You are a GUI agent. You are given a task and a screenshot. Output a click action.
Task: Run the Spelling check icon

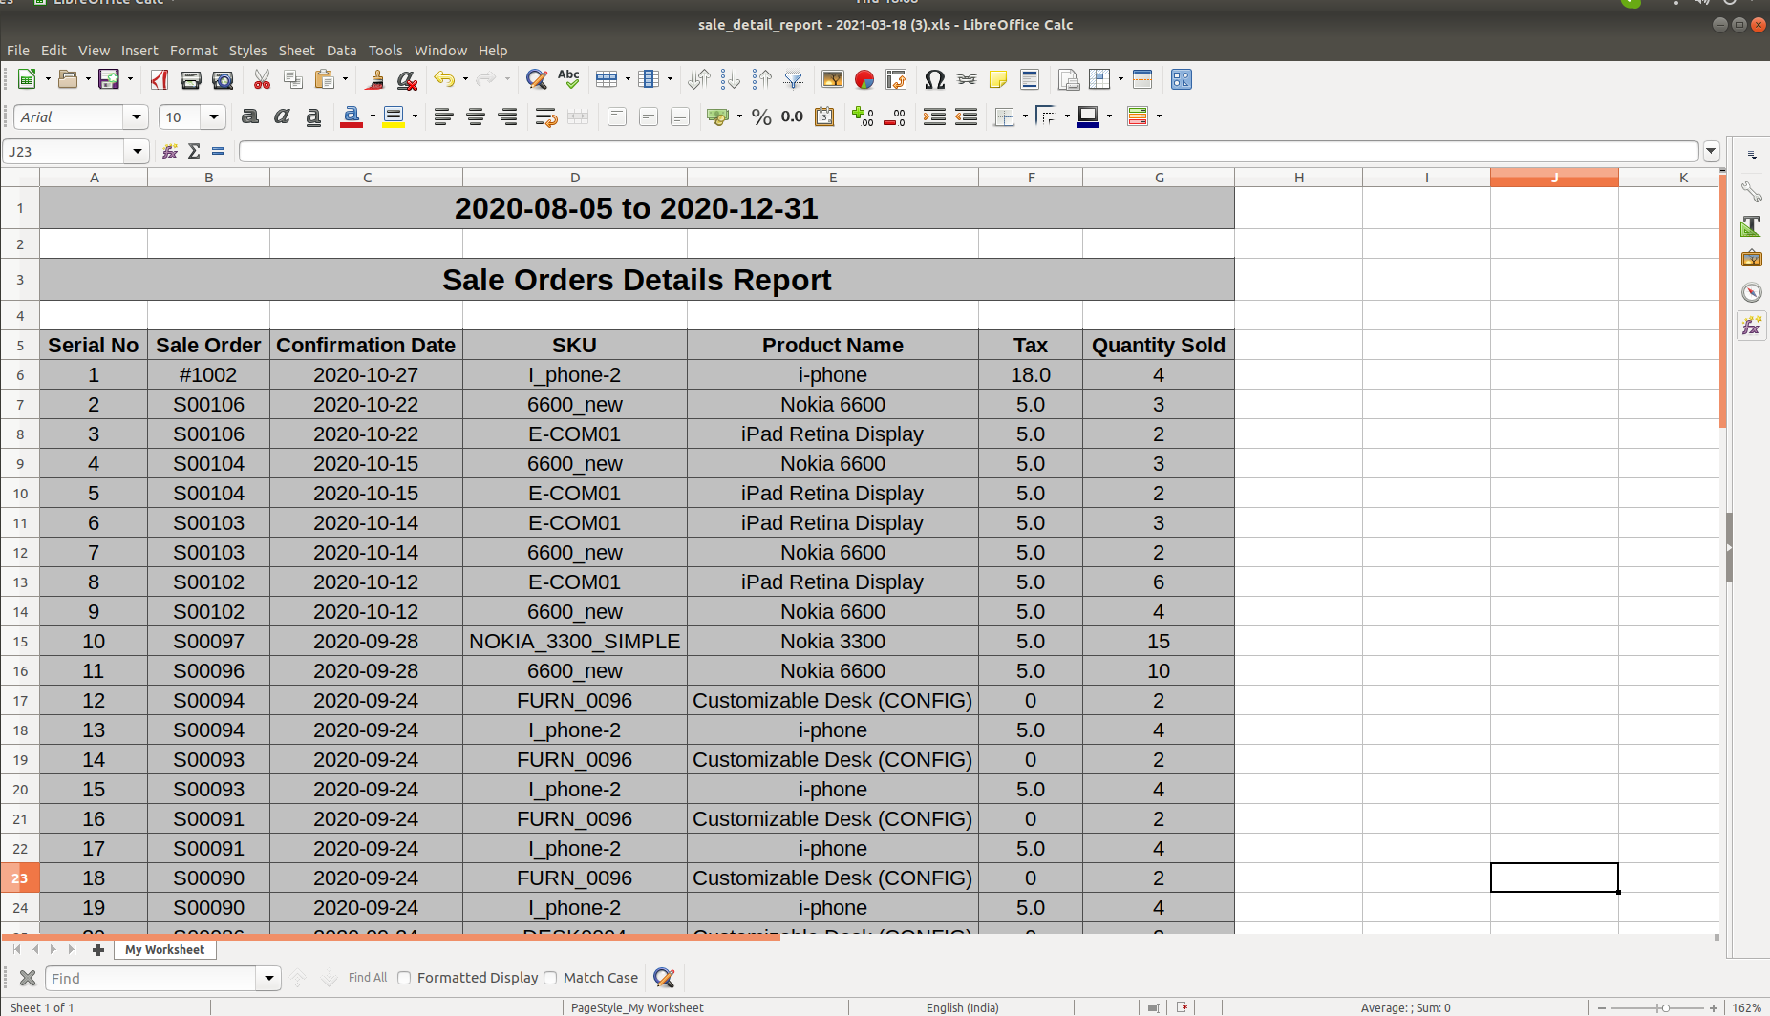tap(568, 80)
